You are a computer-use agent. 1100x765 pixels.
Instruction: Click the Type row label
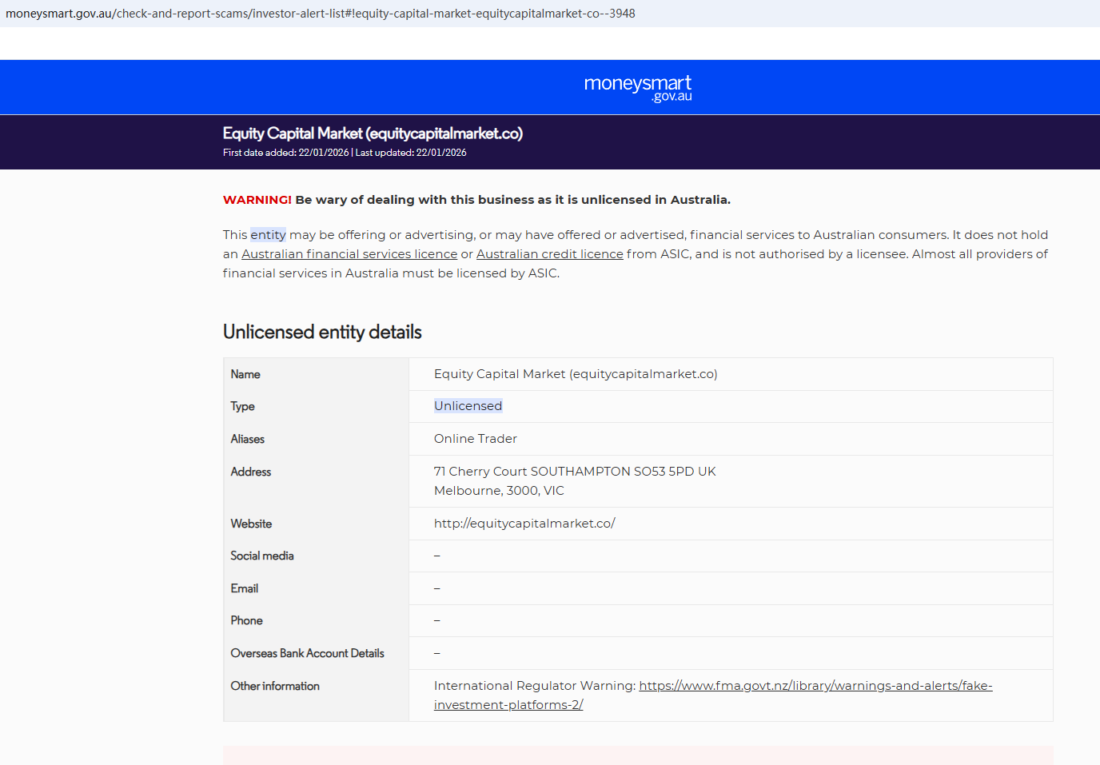(242, 406)
